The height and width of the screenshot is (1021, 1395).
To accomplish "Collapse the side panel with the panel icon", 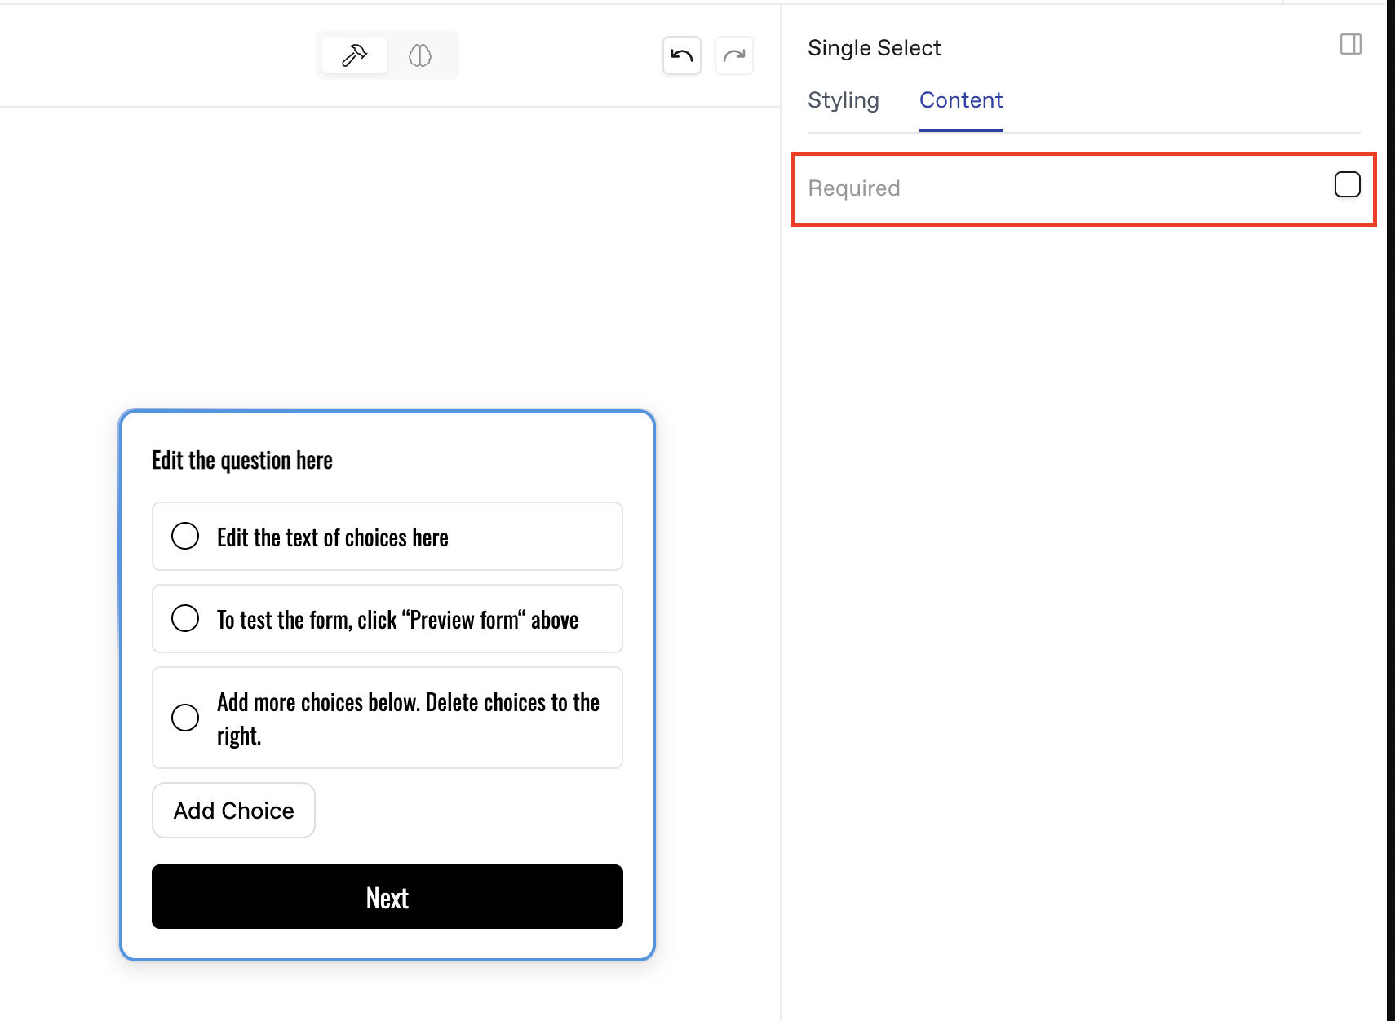I will (x=1351, y=44).
